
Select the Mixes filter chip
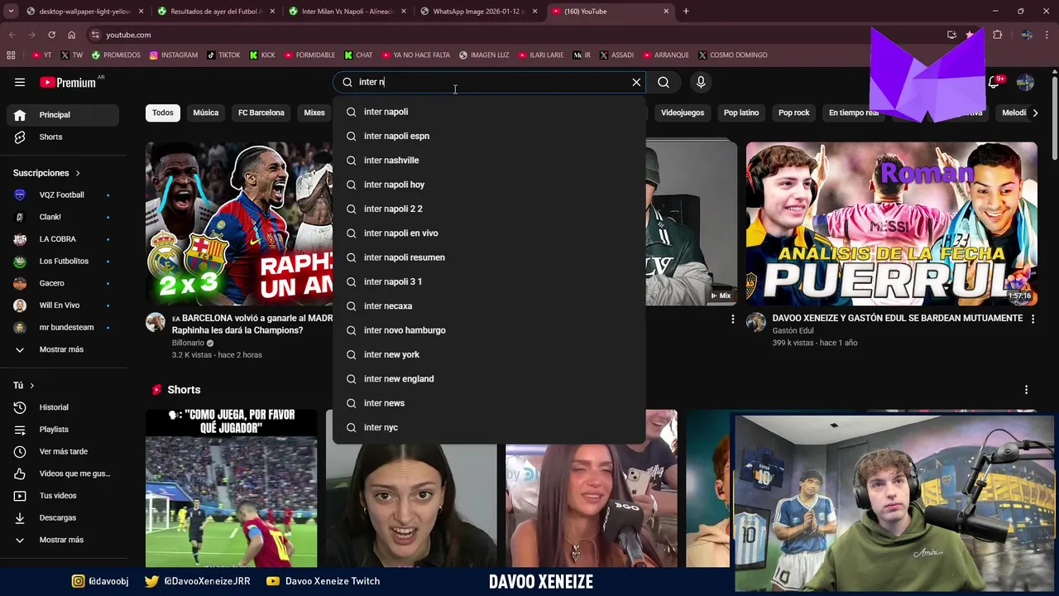click(x=314, y=113)
